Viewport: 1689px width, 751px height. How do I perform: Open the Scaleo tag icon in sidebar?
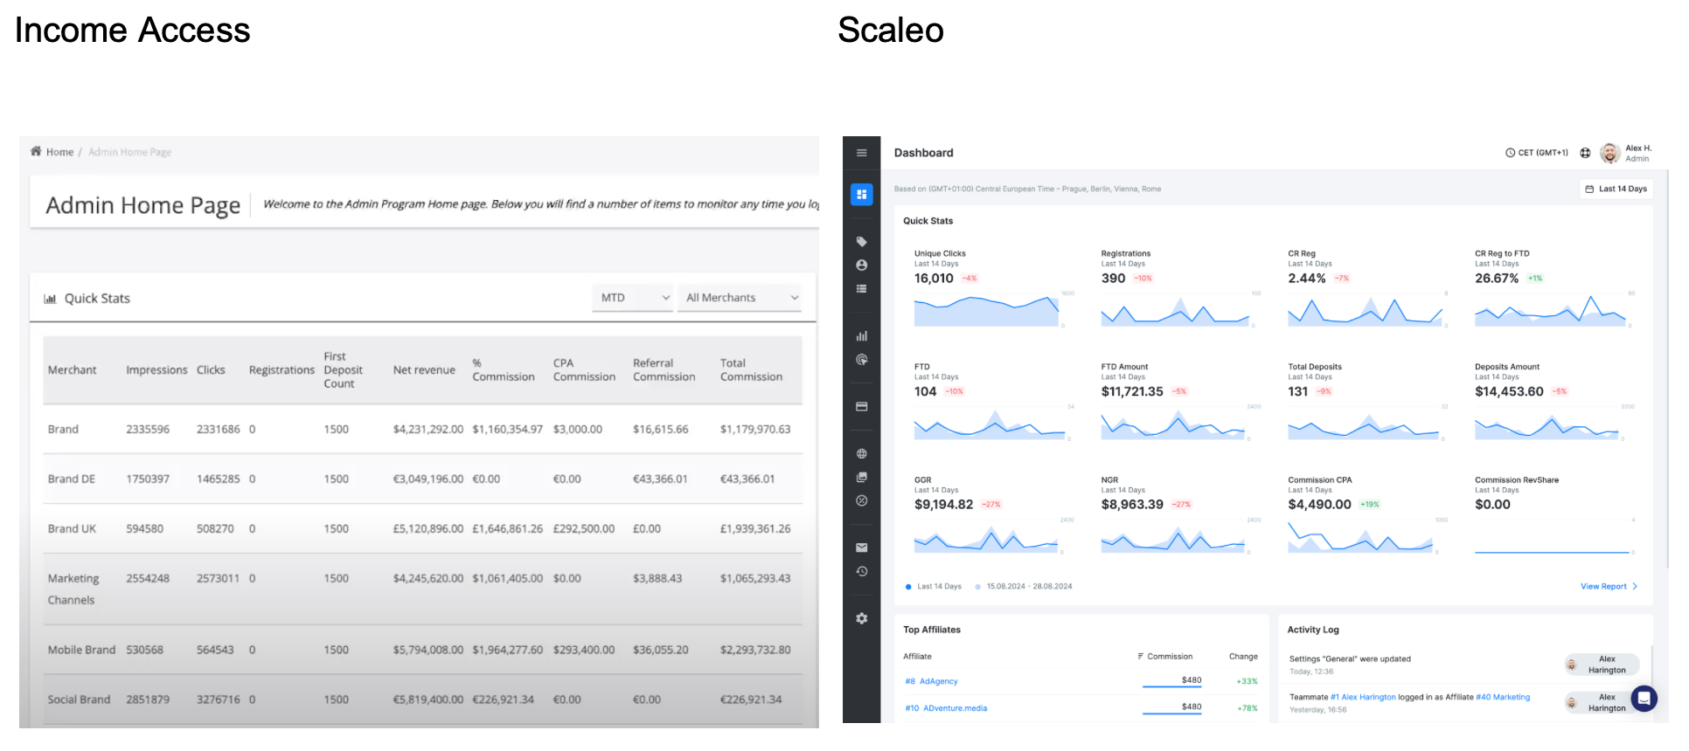coord(861,242)
